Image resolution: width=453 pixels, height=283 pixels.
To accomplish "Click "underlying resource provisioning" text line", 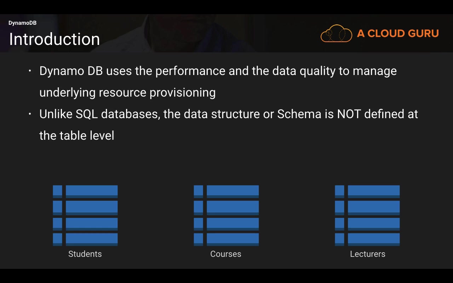I will 127,93.
